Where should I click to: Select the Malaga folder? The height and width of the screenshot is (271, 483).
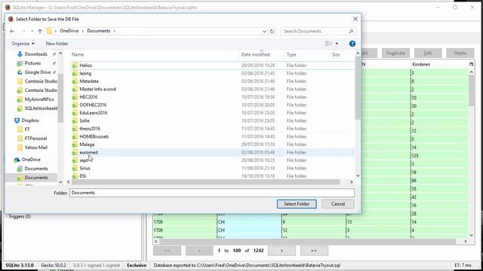[87, 145]
